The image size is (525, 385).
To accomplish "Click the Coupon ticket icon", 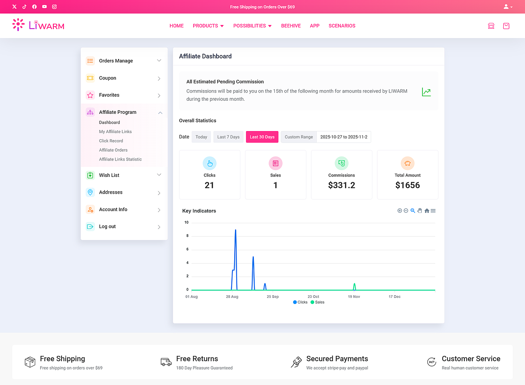I will [x=90, y=78].
